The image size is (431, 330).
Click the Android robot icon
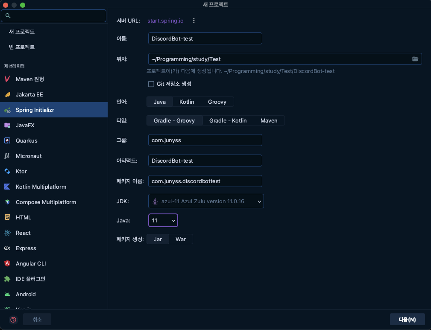(7, 294)
